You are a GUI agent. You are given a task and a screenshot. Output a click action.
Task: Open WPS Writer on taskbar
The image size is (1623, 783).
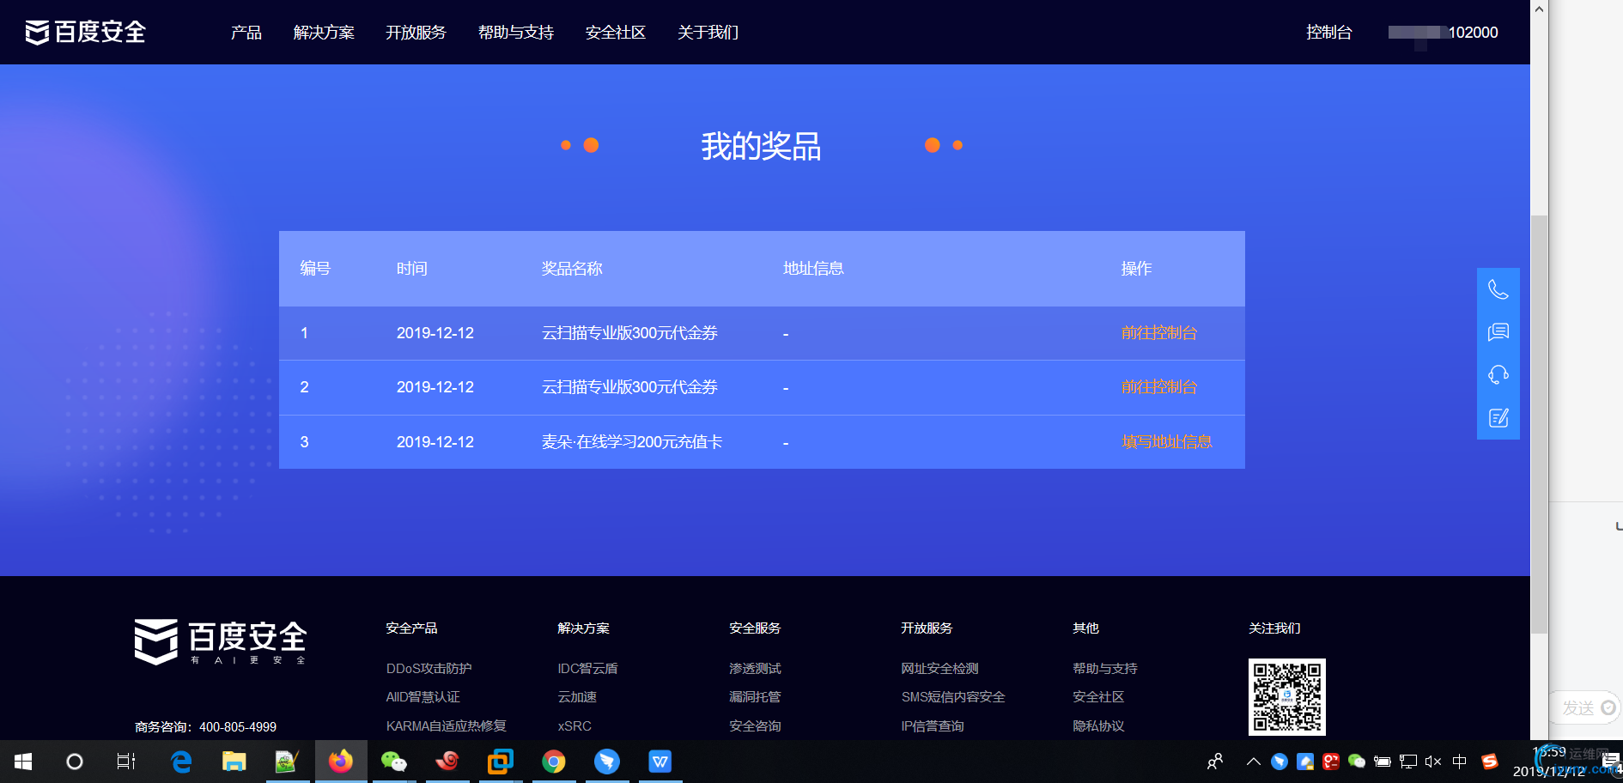660,762
